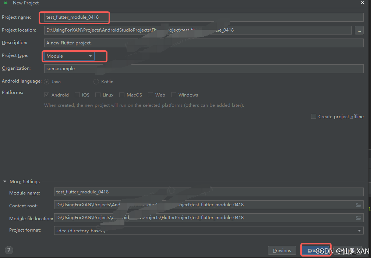Viewport: 371px width, 258px height.
Task: Focus the Module name field
Action: point(209,192)
